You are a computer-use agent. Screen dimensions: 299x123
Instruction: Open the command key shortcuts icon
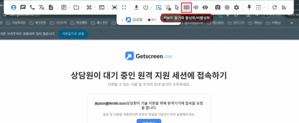tap(89, 7)
